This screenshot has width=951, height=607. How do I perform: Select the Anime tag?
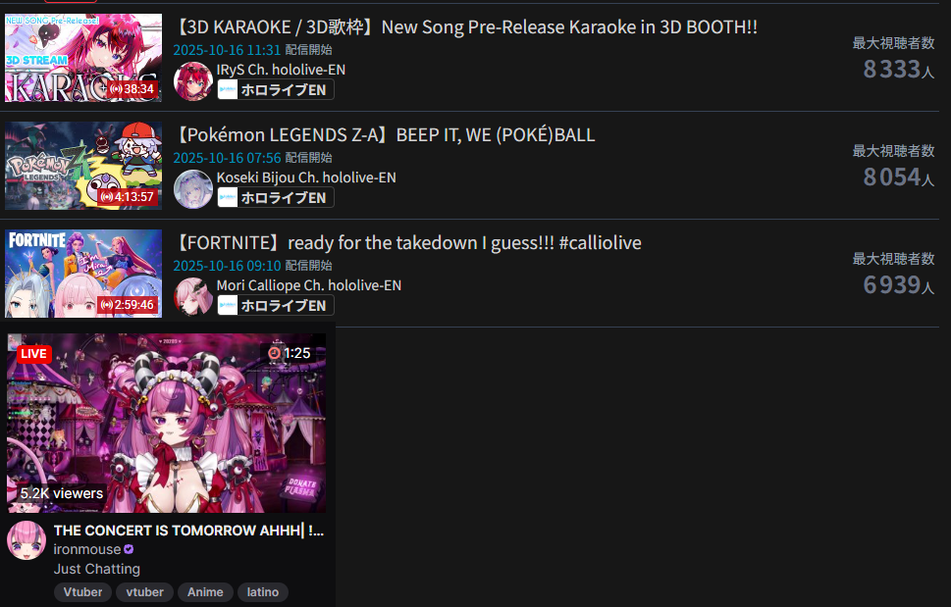coord(205,592)
